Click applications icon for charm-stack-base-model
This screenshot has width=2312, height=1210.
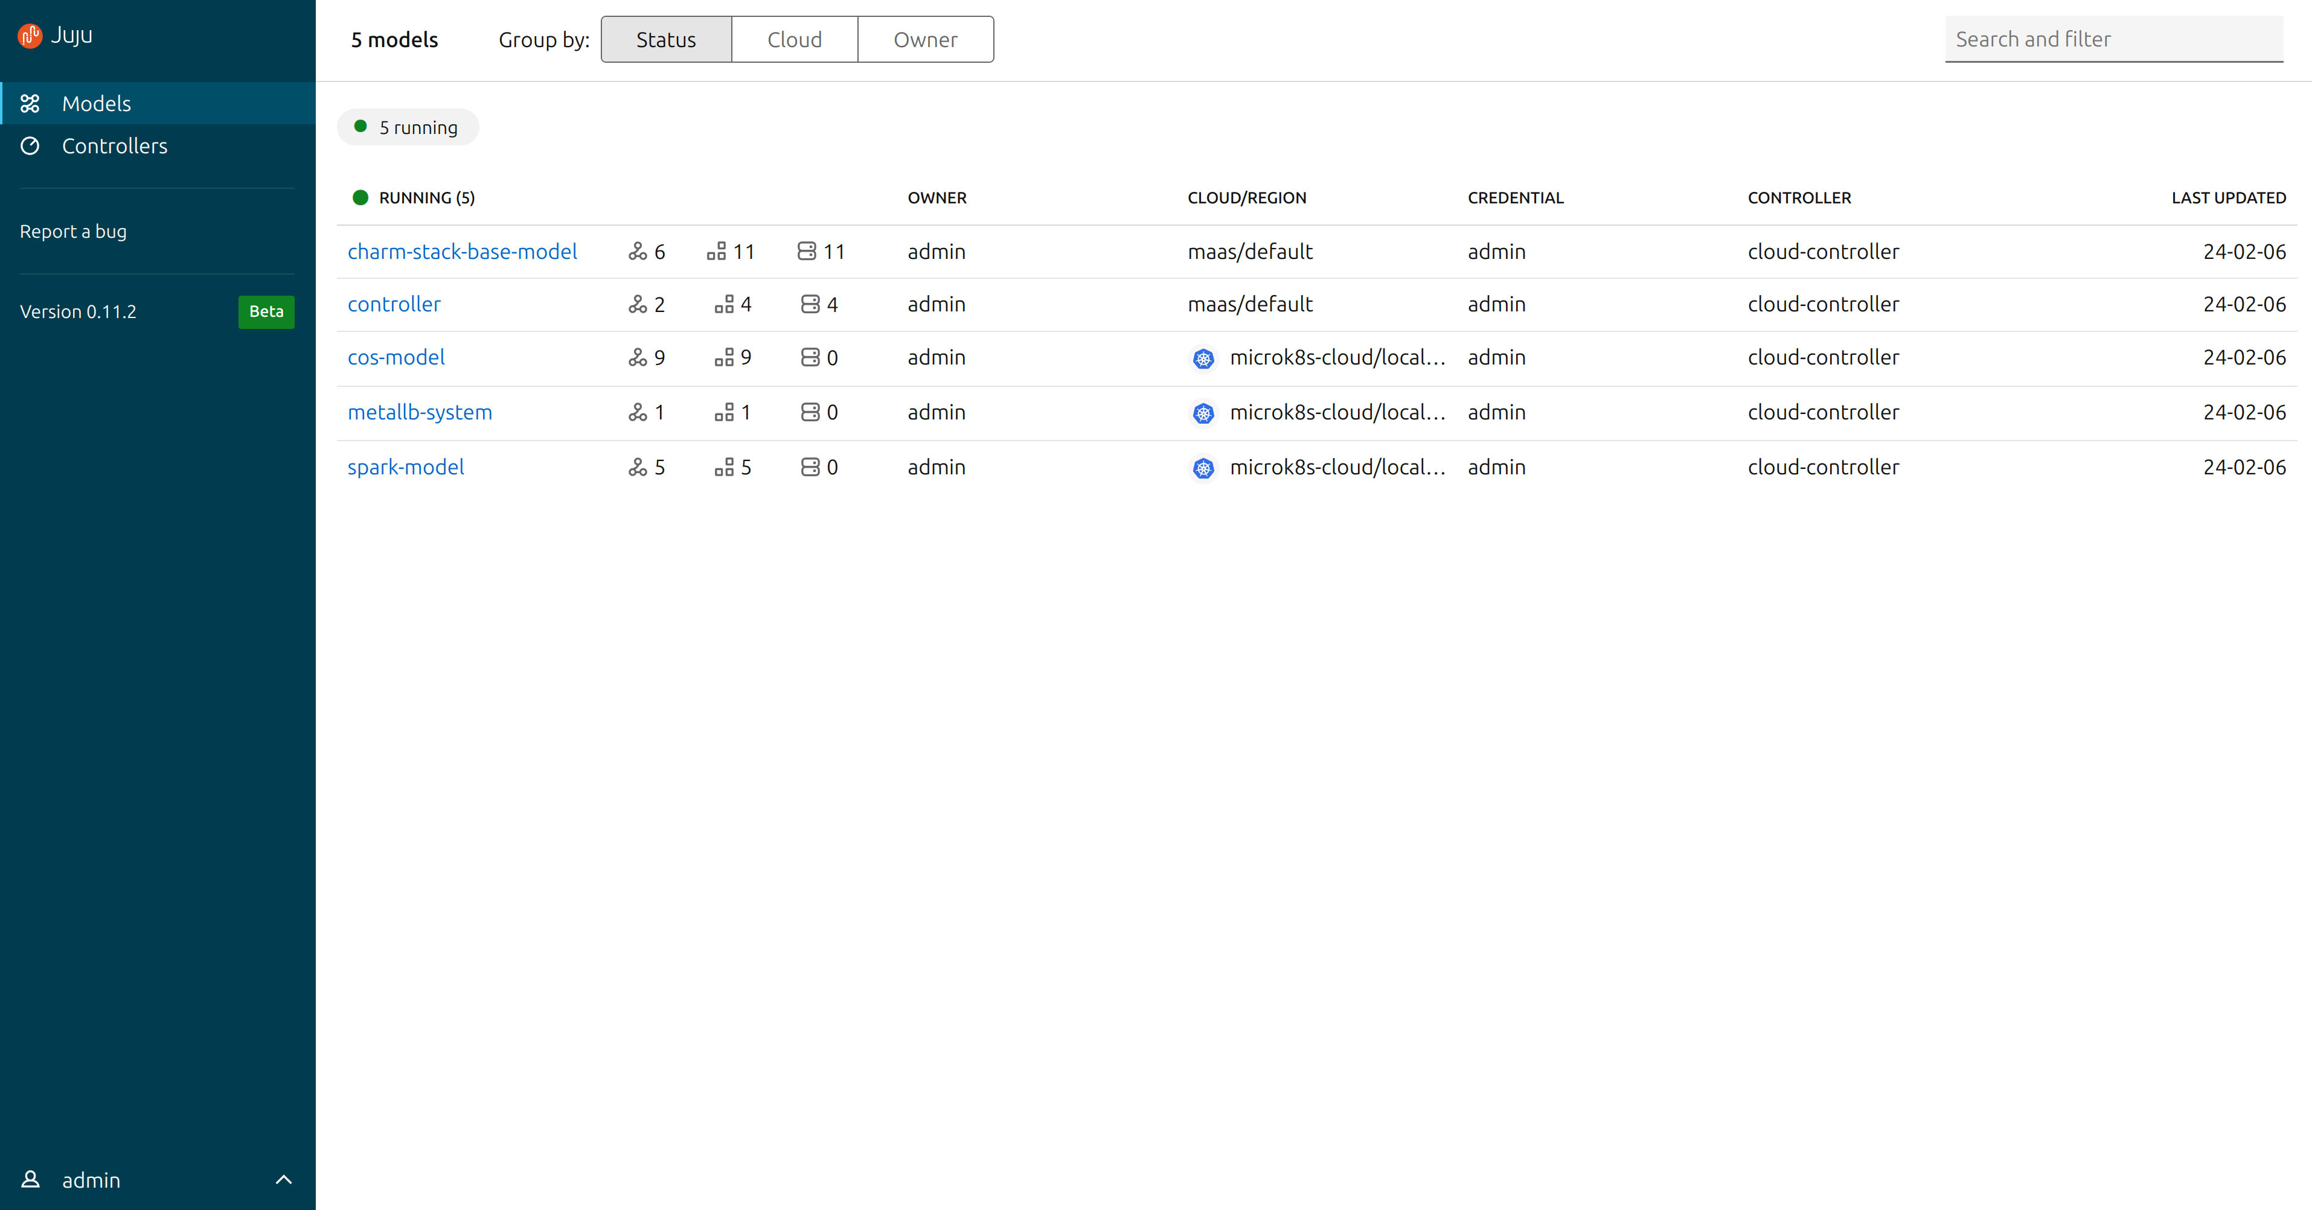click(x=637, y=251)
